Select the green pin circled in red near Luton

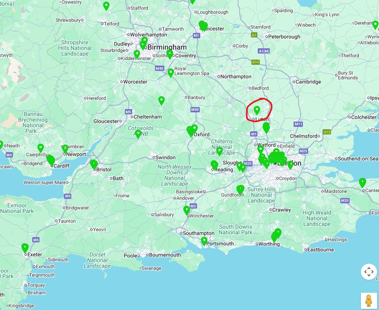click(257, 110)
